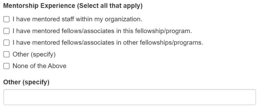Image resolution: width=264 pixels, height=108 pixels.
Task: Select the None of the Above checkbox
Action: pos(6,66)
